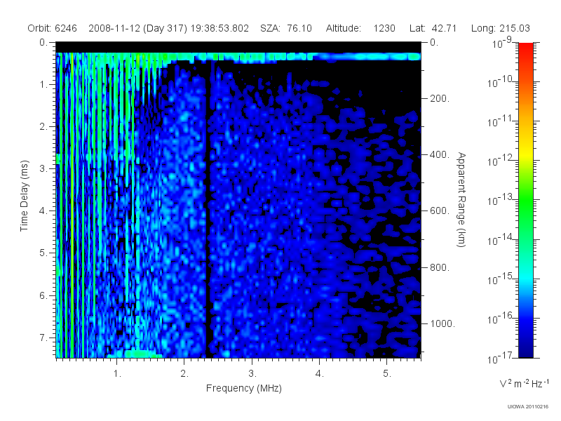Click the SZA: 76.10 value
The height and width of the screenshot is (421, 561).
click(286, 28)
